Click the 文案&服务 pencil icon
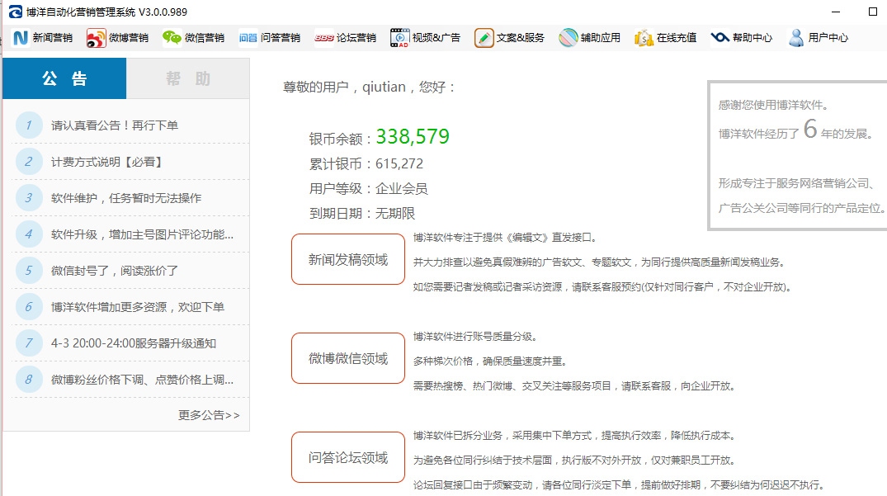The width and height of the screenshot is (887, 496). [x=484, y=38]
